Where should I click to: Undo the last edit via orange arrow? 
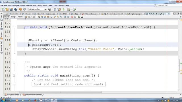20,9
